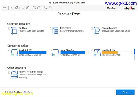Click '760.88 MB free of 51.29 GB' text
138x97 pixels.
pos(30,55)
